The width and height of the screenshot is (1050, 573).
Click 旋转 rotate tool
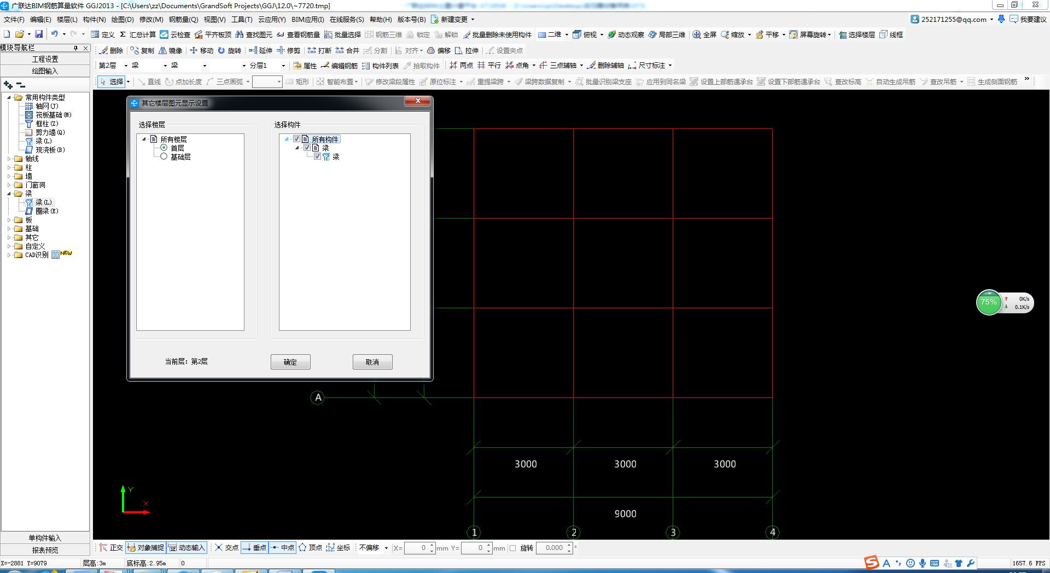(230, 50)
